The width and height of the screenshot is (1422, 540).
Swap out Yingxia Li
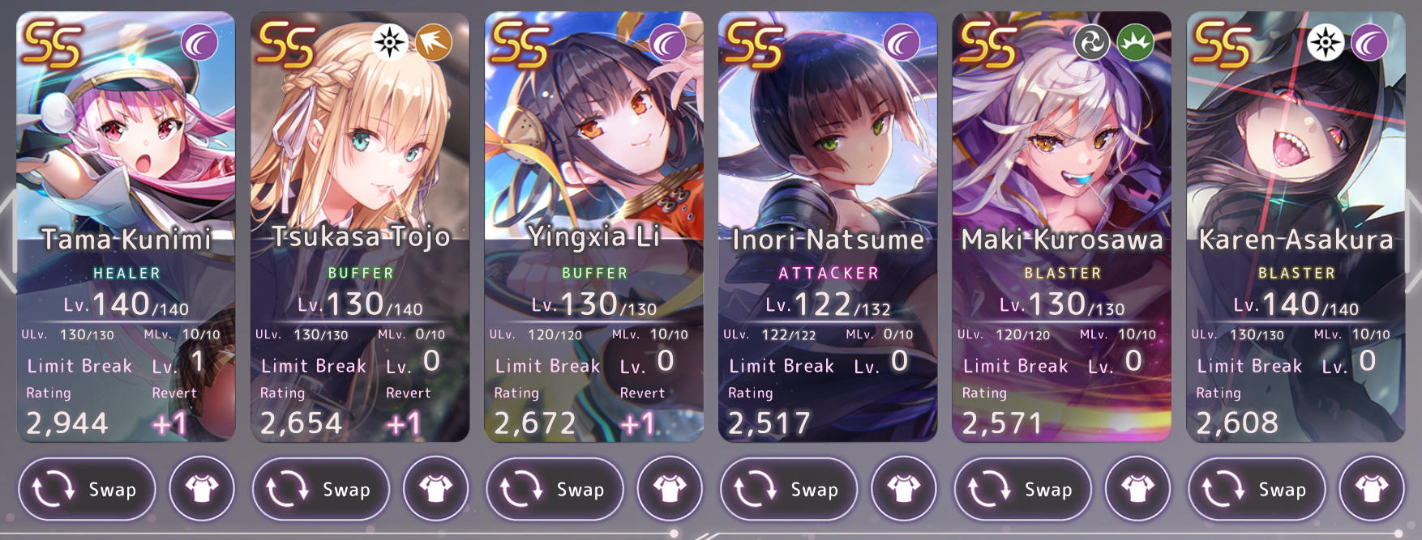pyautogui.click(x=555, y=489)
